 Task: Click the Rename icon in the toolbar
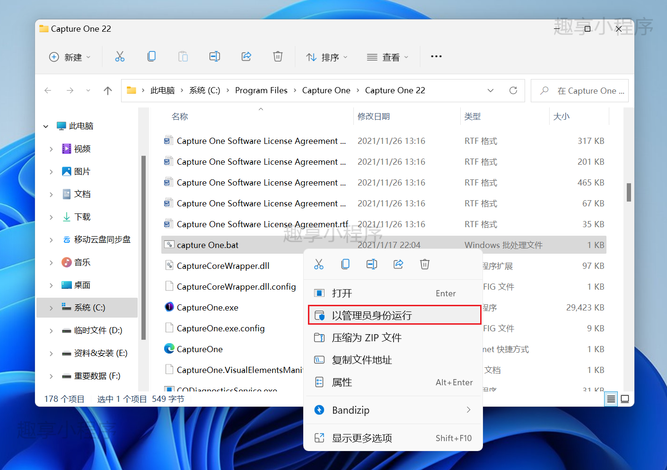click(215, 57)
